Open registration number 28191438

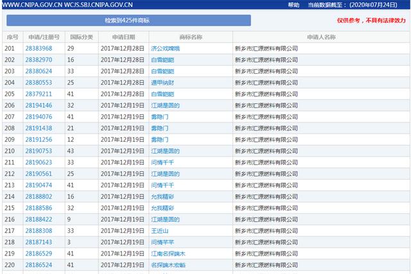tap(39, 128)
